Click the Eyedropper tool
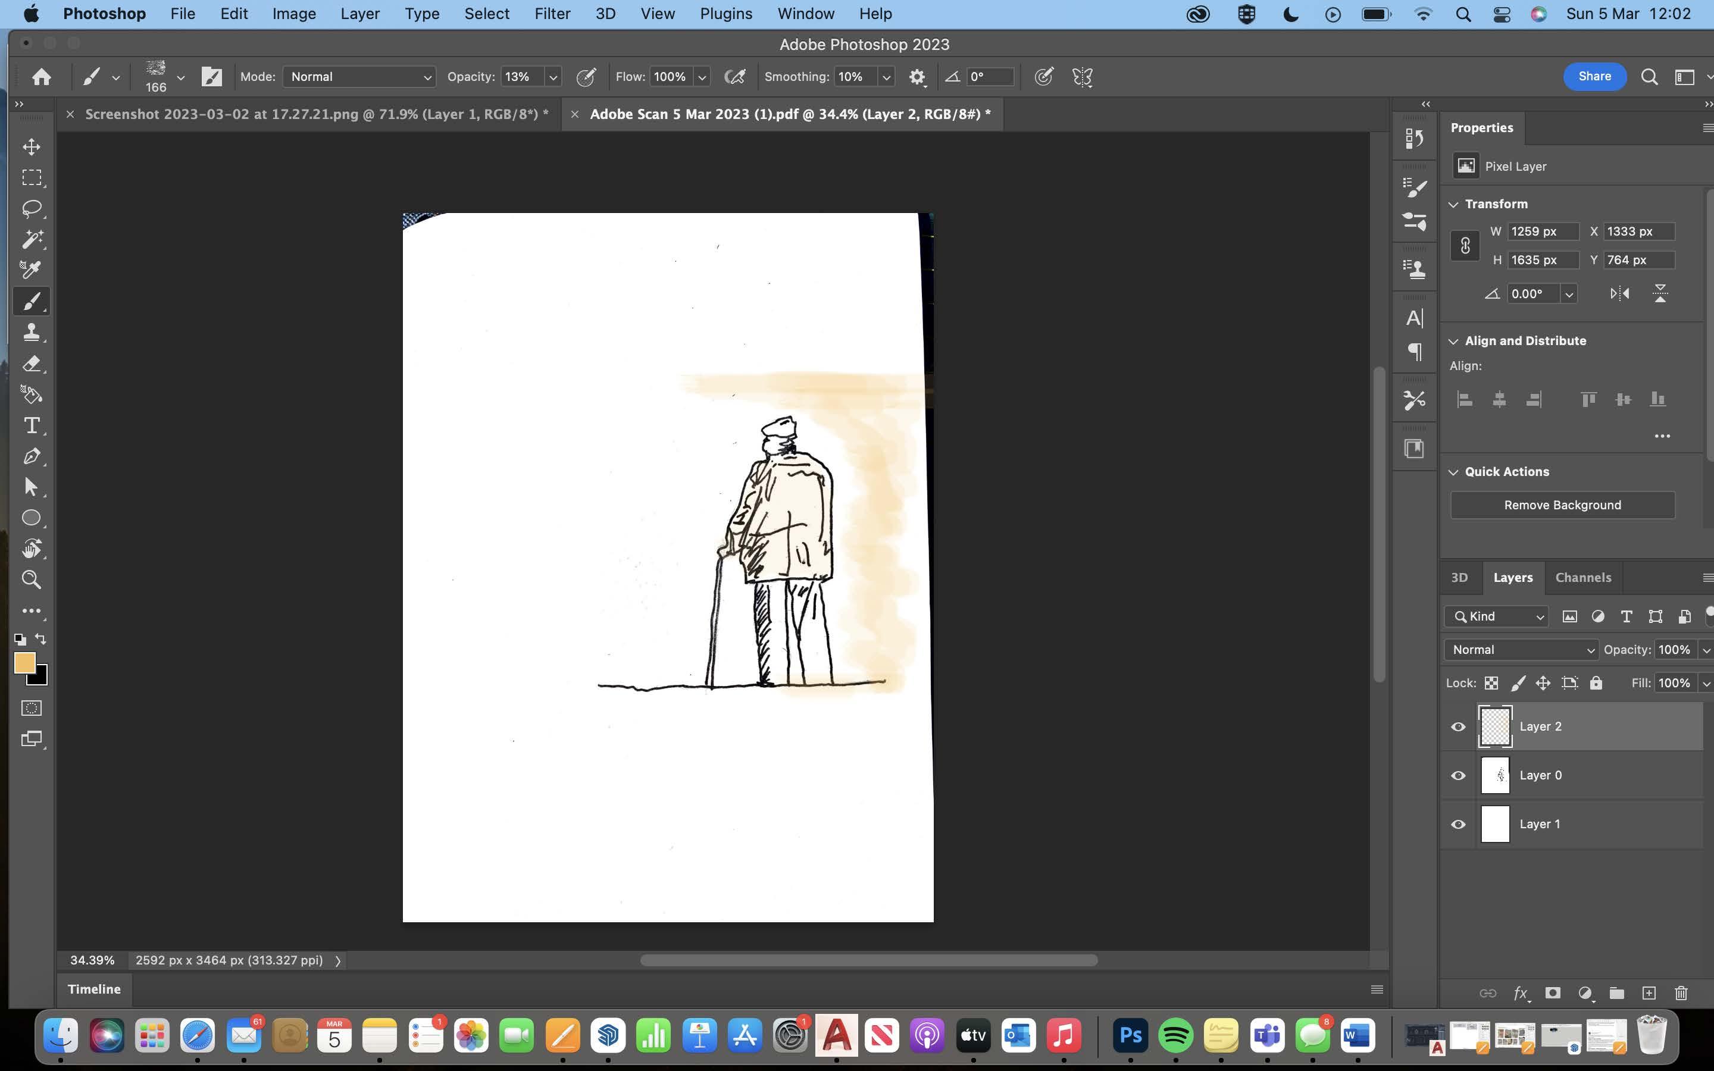This screenshot has height=1071, width=1714. tap(31, 270)
